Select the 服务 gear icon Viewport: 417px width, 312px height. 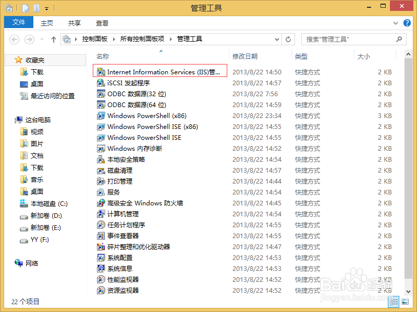click(x=101, y=192)
